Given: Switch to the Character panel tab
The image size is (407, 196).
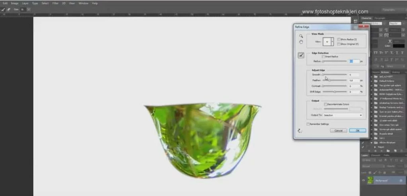Looking at the screenshot, I should pyautogui.click(x=366, y=18).
